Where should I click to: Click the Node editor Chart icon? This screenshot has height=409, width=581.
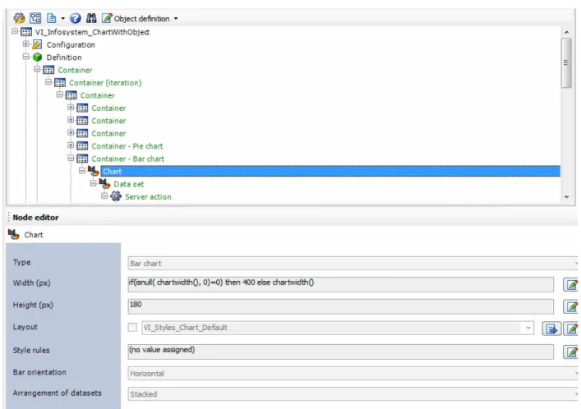point(14,235)
